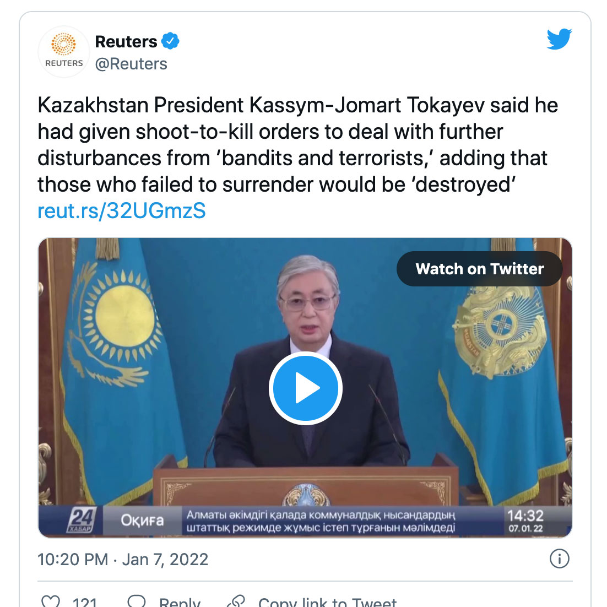Click the copy link chain icon
607x607 pixels.
click(236, 601)
